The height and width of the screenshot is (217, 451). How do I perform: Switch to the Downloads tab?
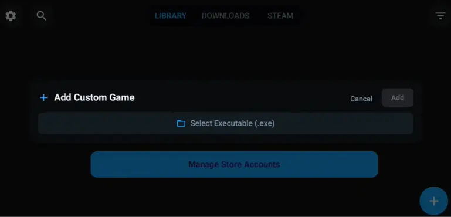pos(225,16)
